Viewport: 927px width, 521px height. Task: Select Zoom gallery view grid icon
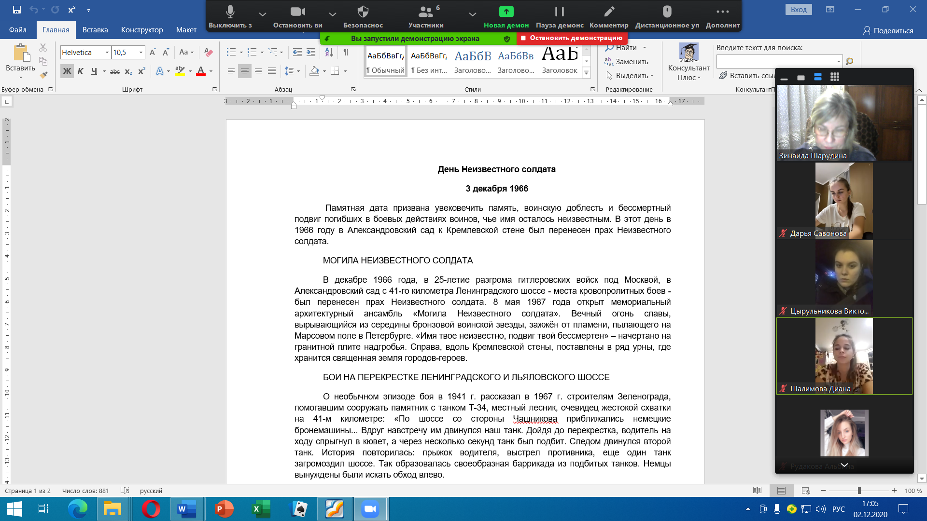[834, 77]
